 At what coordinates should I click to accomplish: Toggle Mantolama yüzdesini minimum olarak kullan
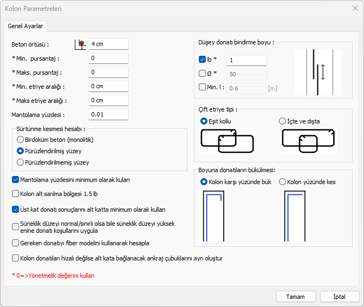coord(15,180)
